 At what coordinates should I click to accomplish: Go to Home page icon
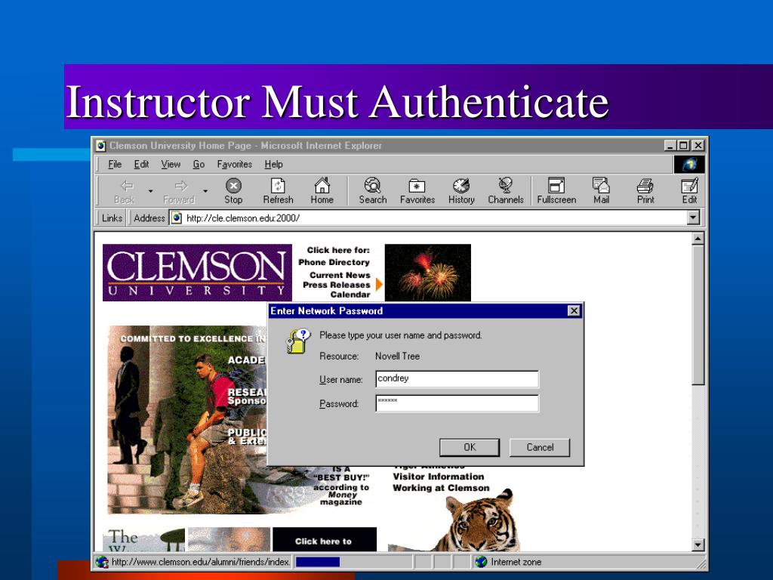[322, 186]
